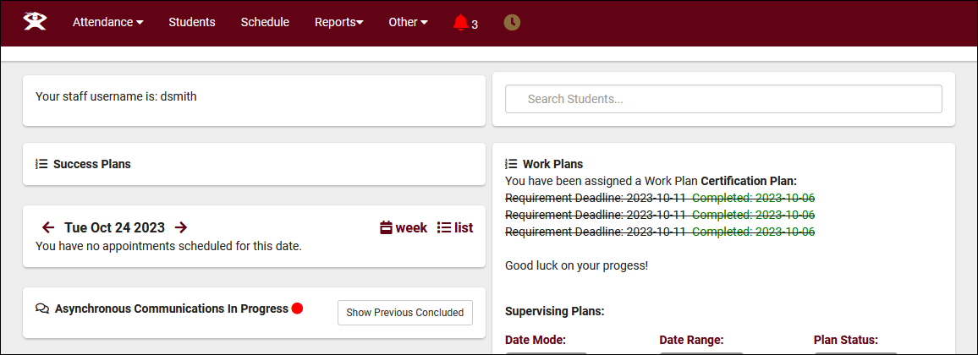Click the Tue Oct 24 2023 date label
This screenshot has height=355, width=978.
[114, 227]
